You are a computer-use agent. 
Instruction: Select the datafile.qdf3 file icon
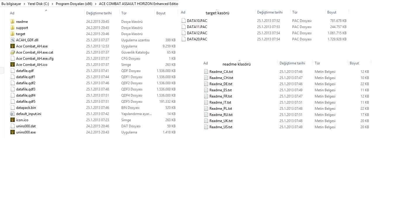point(12,89)
